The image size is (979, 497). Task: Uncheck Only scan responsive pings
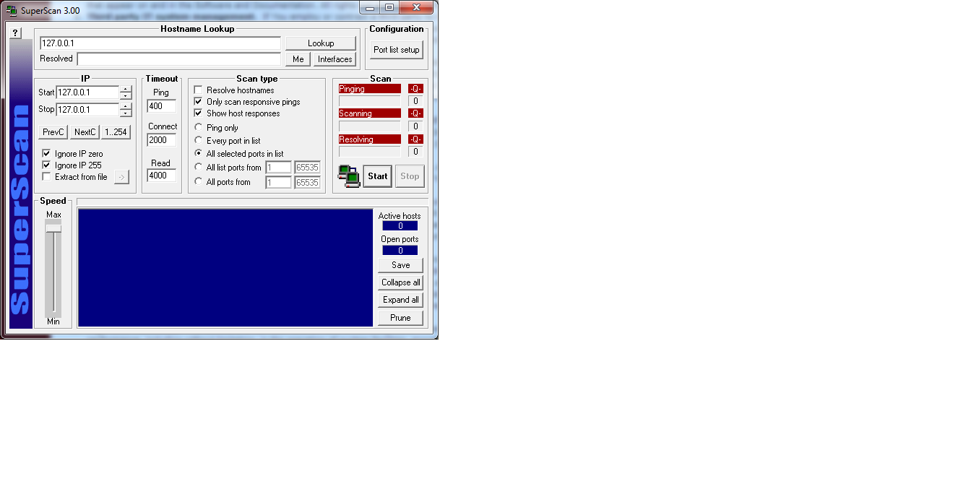198,102
